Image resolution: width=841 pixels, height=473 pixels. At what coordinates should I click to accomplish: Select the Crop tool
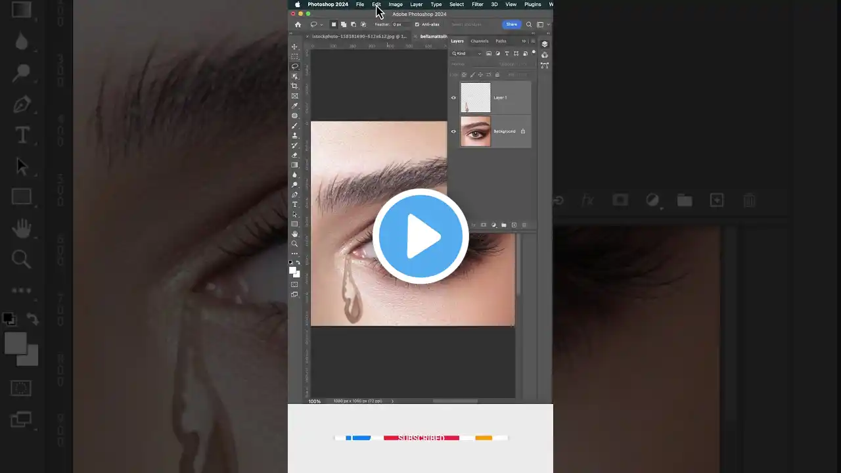pyautogui.click(x=294, y=85)
